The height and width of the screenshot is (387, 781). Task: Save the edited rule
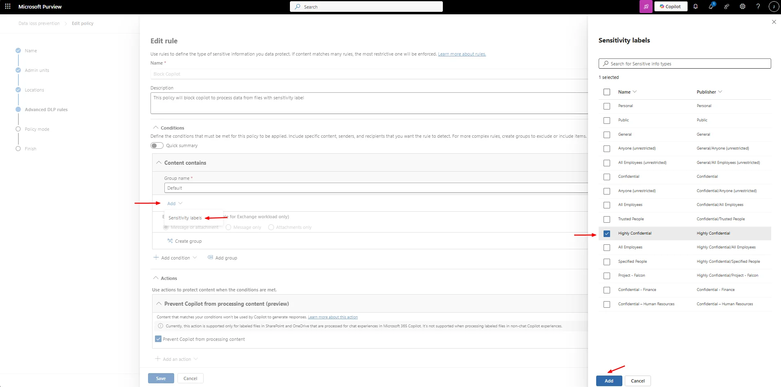[161, 378]
